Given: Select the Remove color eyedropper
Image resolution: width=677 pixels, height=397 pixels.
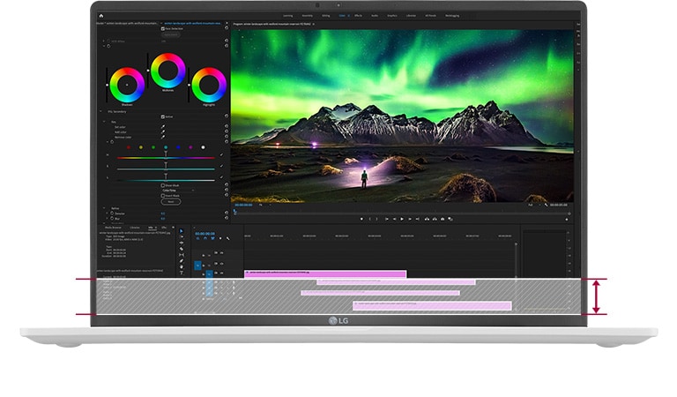Looking at the screenshot, I should point(161,138).
